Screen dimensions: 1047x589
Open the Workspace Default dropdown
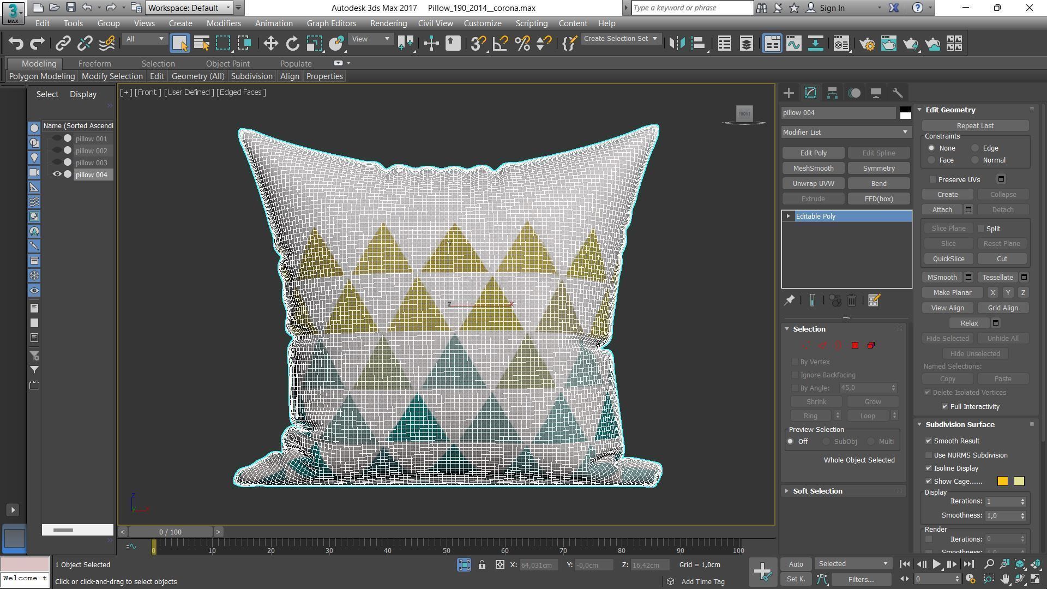click(189, 8)
